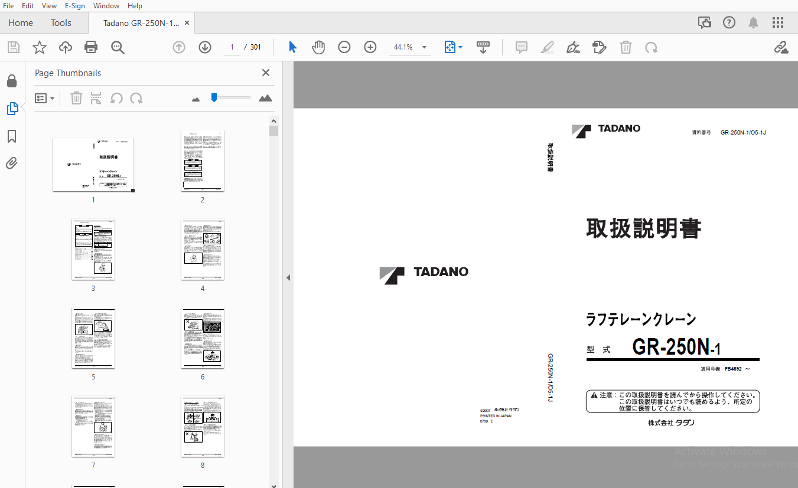
Task: Open the Window menu
Action: click(x=106, y=5)
